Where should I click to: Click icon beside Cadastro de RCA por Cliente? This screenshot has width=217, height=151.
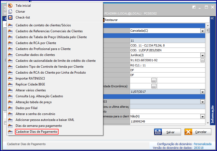point(10,43)
